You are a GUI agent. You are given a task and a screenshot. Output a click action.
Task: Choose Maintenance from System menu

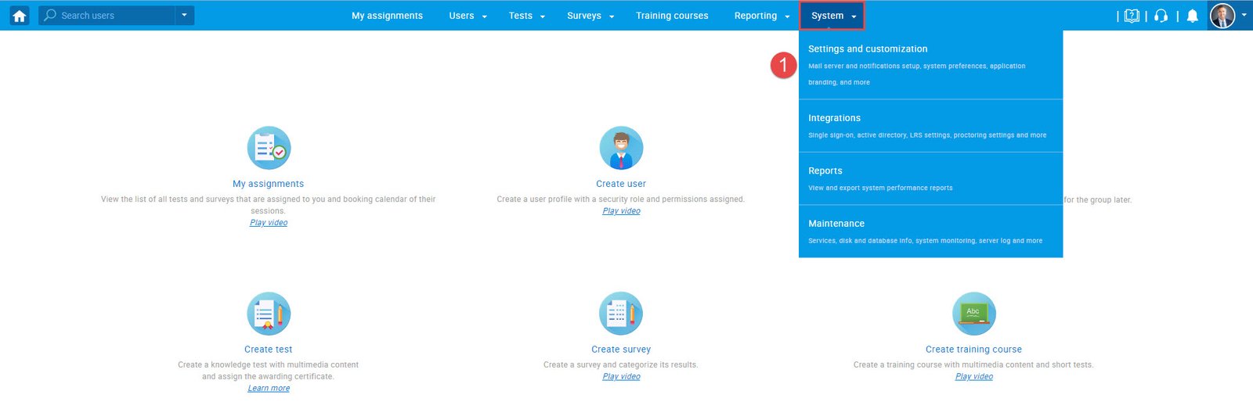836,224
